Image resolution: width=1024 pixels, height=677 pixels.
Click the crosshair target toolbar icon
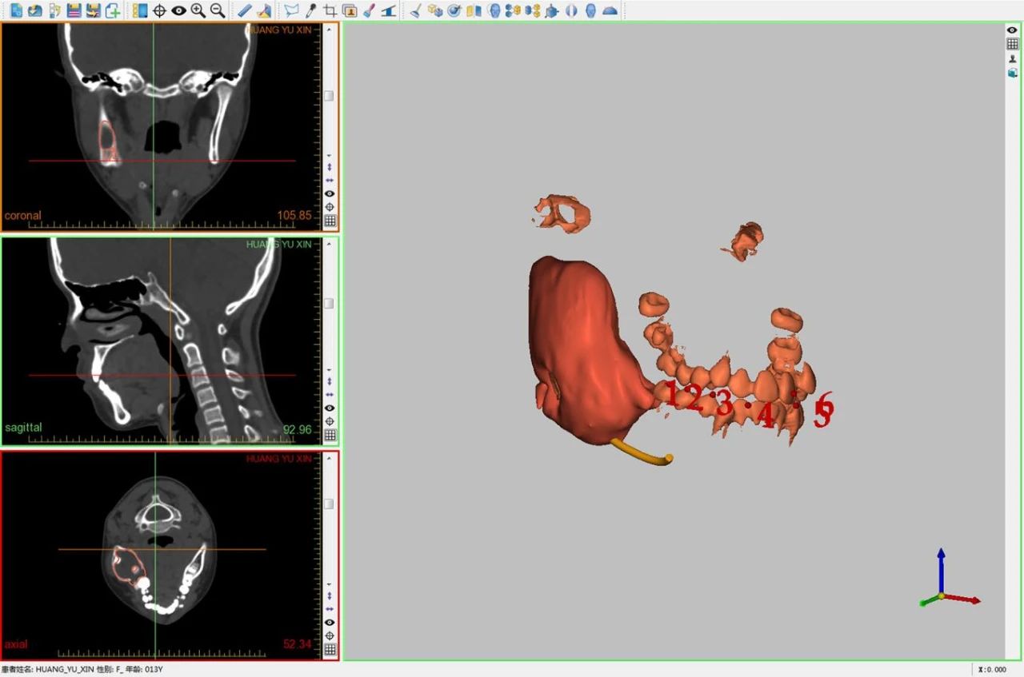159,10
